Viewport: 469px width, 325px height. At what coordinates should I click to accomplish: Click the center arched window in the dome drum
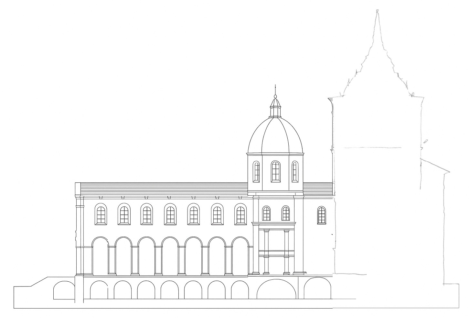click(x=275, y=171)
